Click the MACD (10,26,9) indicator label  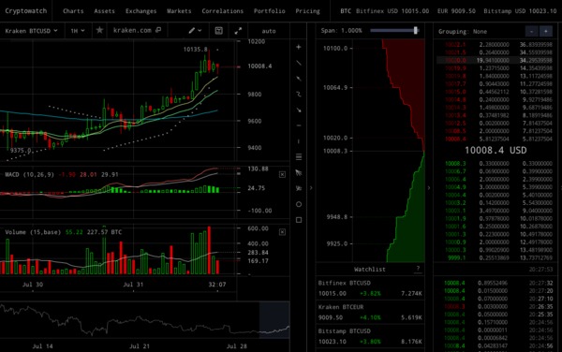tap(29, 174)
